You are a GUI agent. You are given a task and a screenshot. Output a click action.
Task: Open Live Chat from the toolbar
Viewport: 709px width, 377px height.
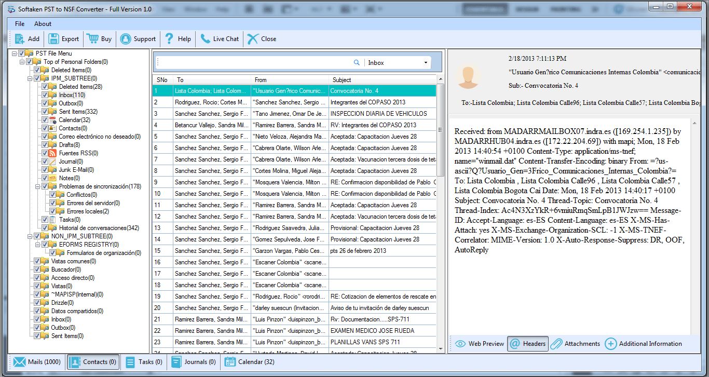[x=220, y=38]
